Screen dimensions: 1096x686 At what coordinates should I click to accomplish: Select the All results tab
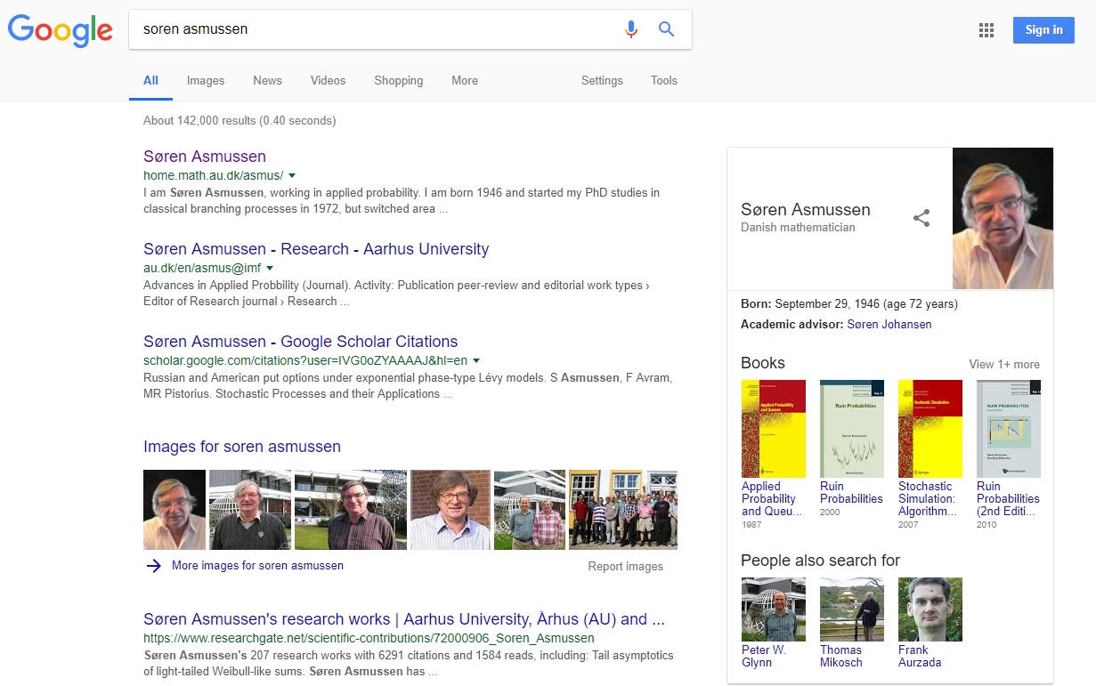click(x=150, y=80)
